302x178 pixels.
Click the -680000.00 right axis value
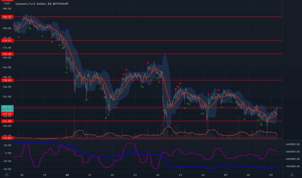click(292, 159)
